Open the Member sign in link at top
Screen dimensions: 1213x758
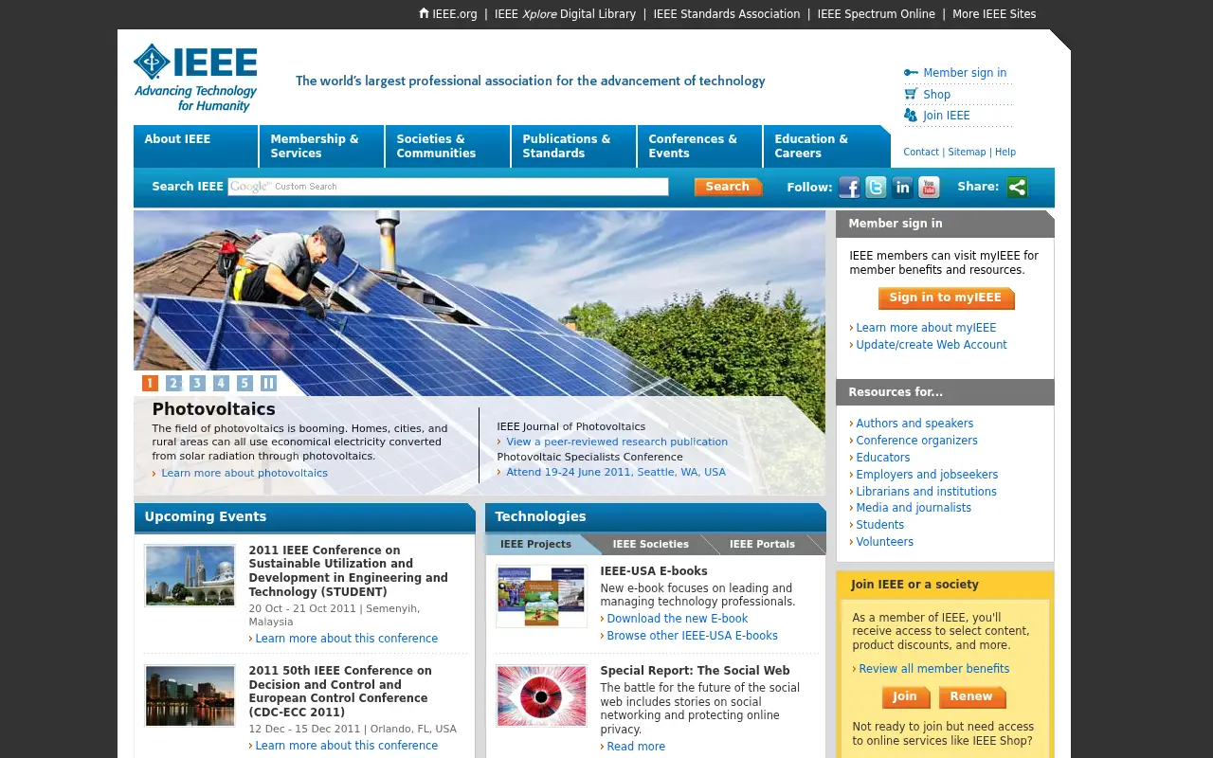(965, 73)
